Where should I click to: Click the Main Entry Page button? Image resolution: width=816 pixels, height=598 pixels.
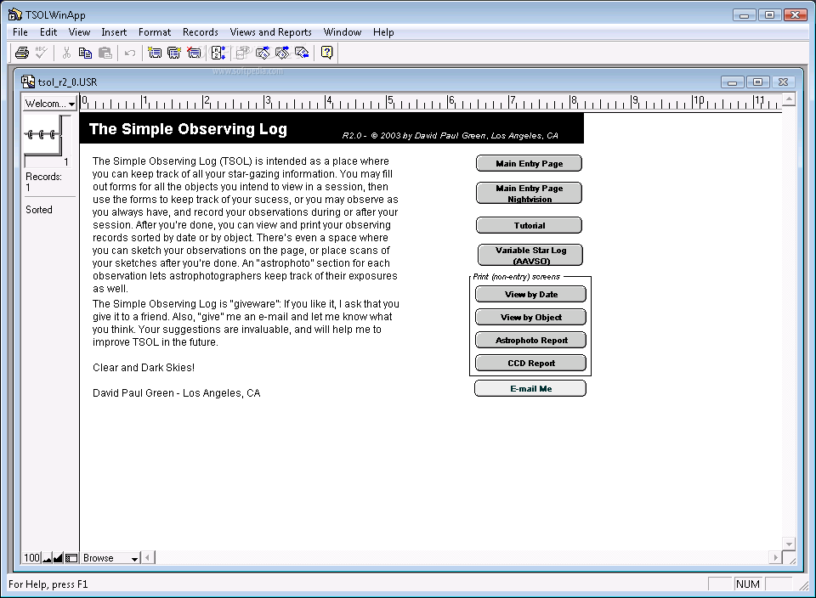pos(530,163)
